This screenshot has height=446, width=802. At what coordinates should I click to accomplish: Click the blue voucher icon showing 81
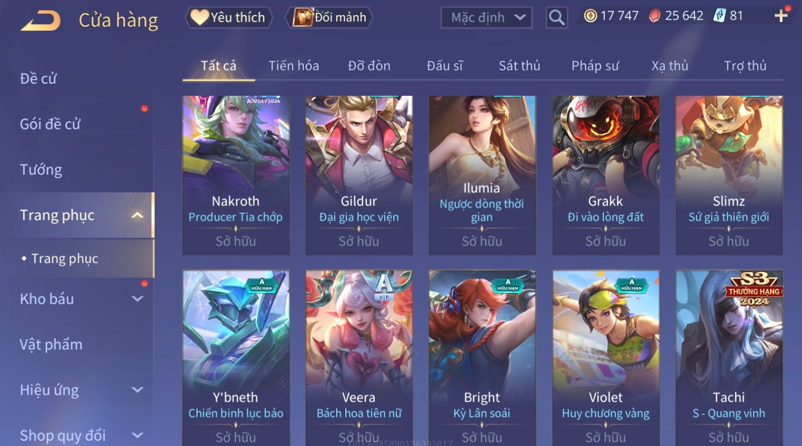pos(719,16)
